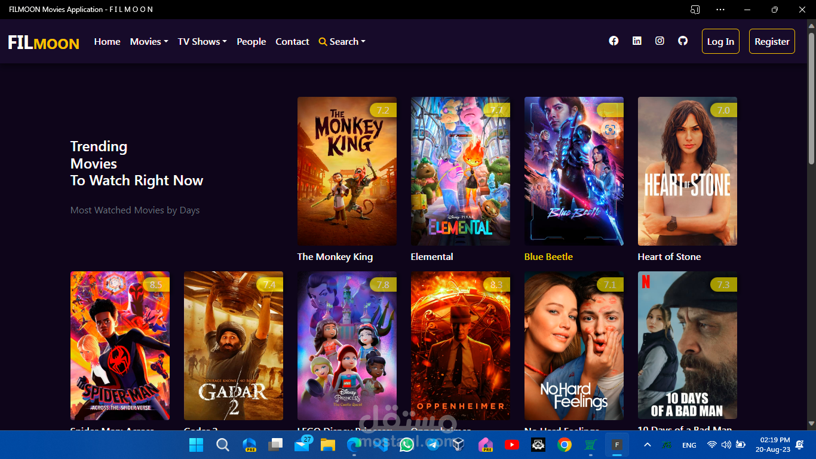The width and height of the screenshot is (816, 459).
Task: Open the Facebook social link
Action: tap(613, 41)
